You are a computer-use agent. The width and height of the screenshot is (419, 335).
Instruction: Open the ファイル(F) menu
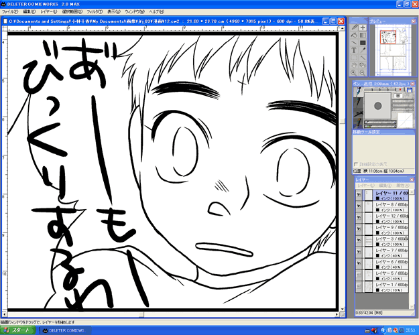click(10, 12)
